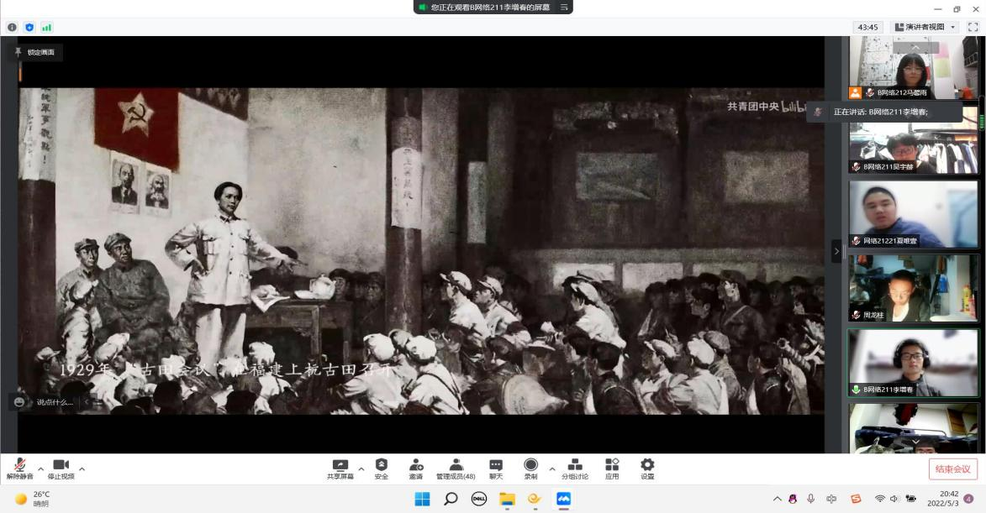Expand video options arrow beside 停止视频
986x513 pixels.
(x=82, y=469)
